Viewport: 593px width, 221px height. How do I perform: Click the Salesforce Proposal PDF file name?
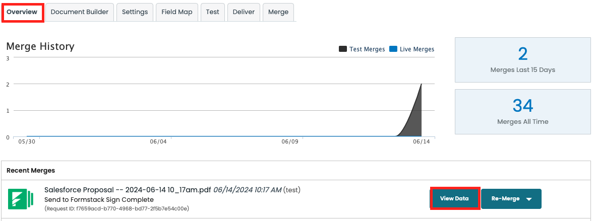(x=128, y=190)
